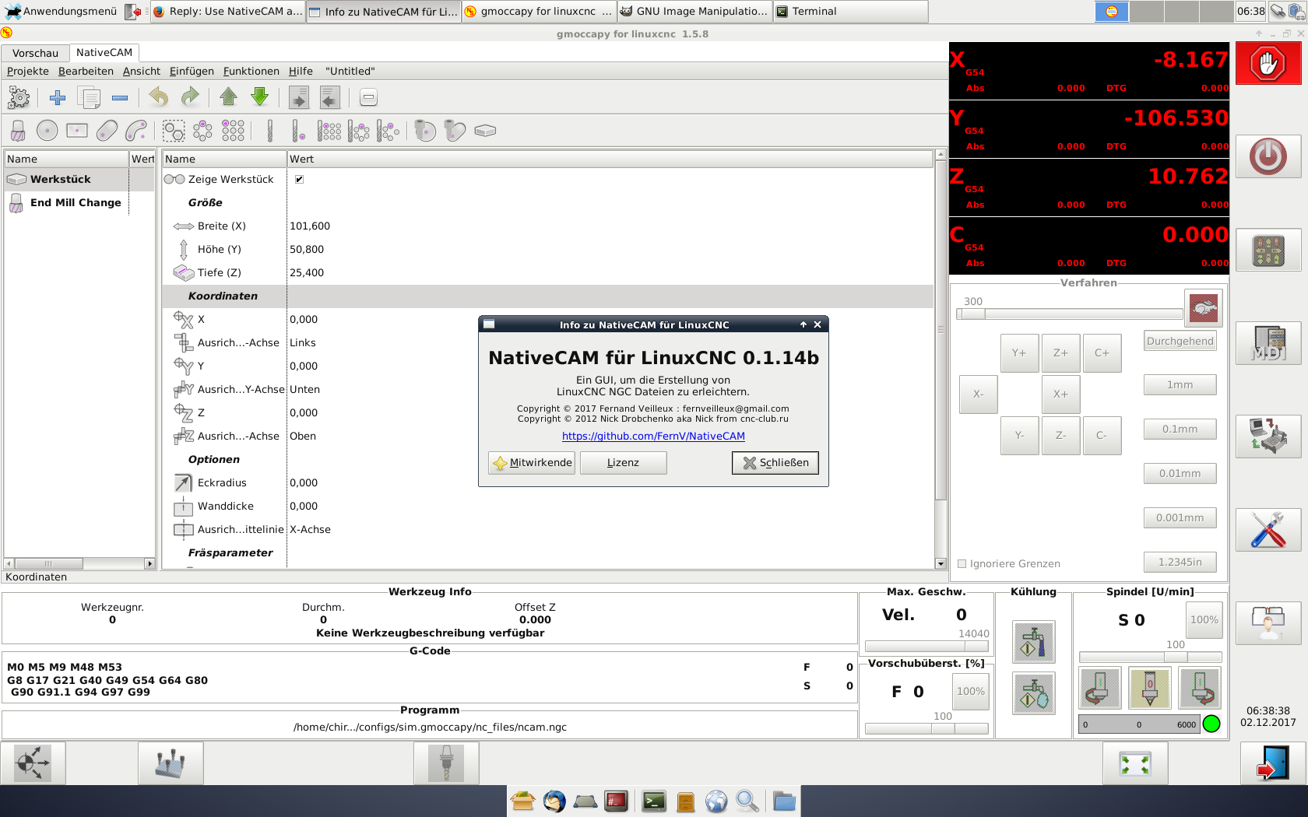Image resolution: width=1308 pixels, height=817 pixels.
Task: Click the Y+ jog button
Action: (x=1019, y=352)
